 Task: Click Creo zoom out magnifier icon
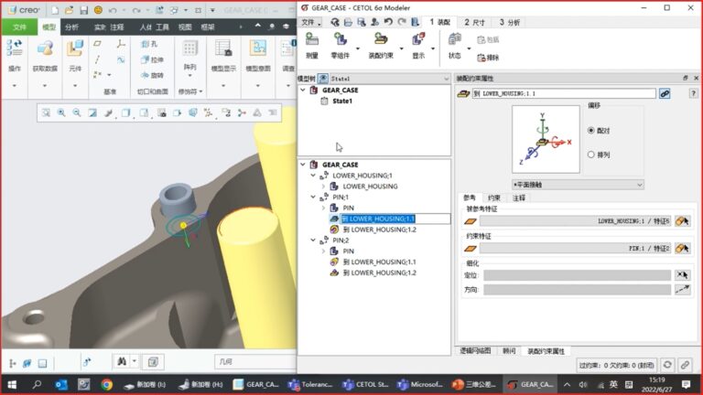[77, 112]
